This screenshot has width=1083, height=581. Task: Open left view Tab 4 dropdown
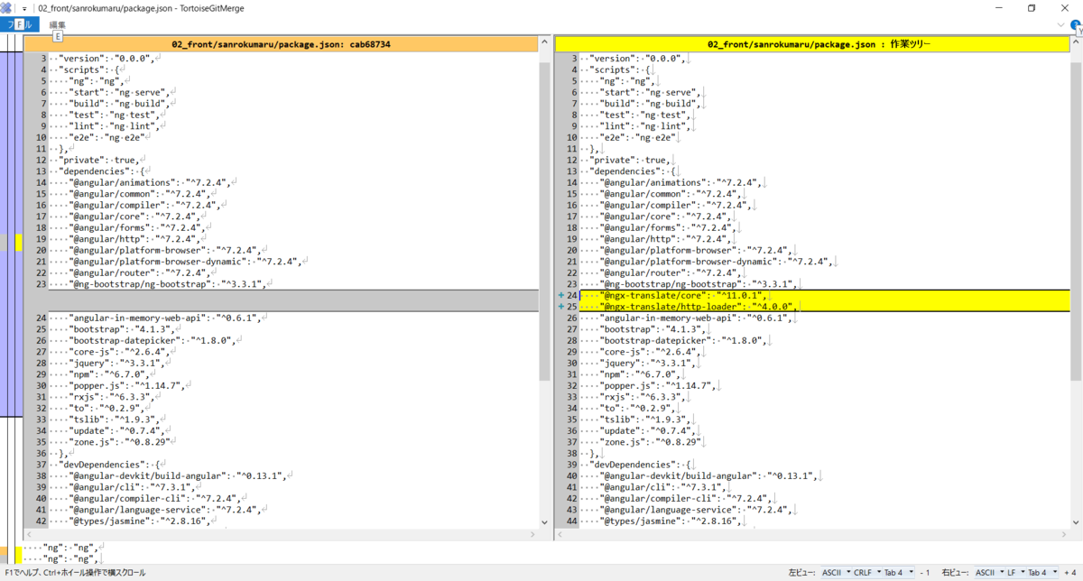click(x=897, y=572)
